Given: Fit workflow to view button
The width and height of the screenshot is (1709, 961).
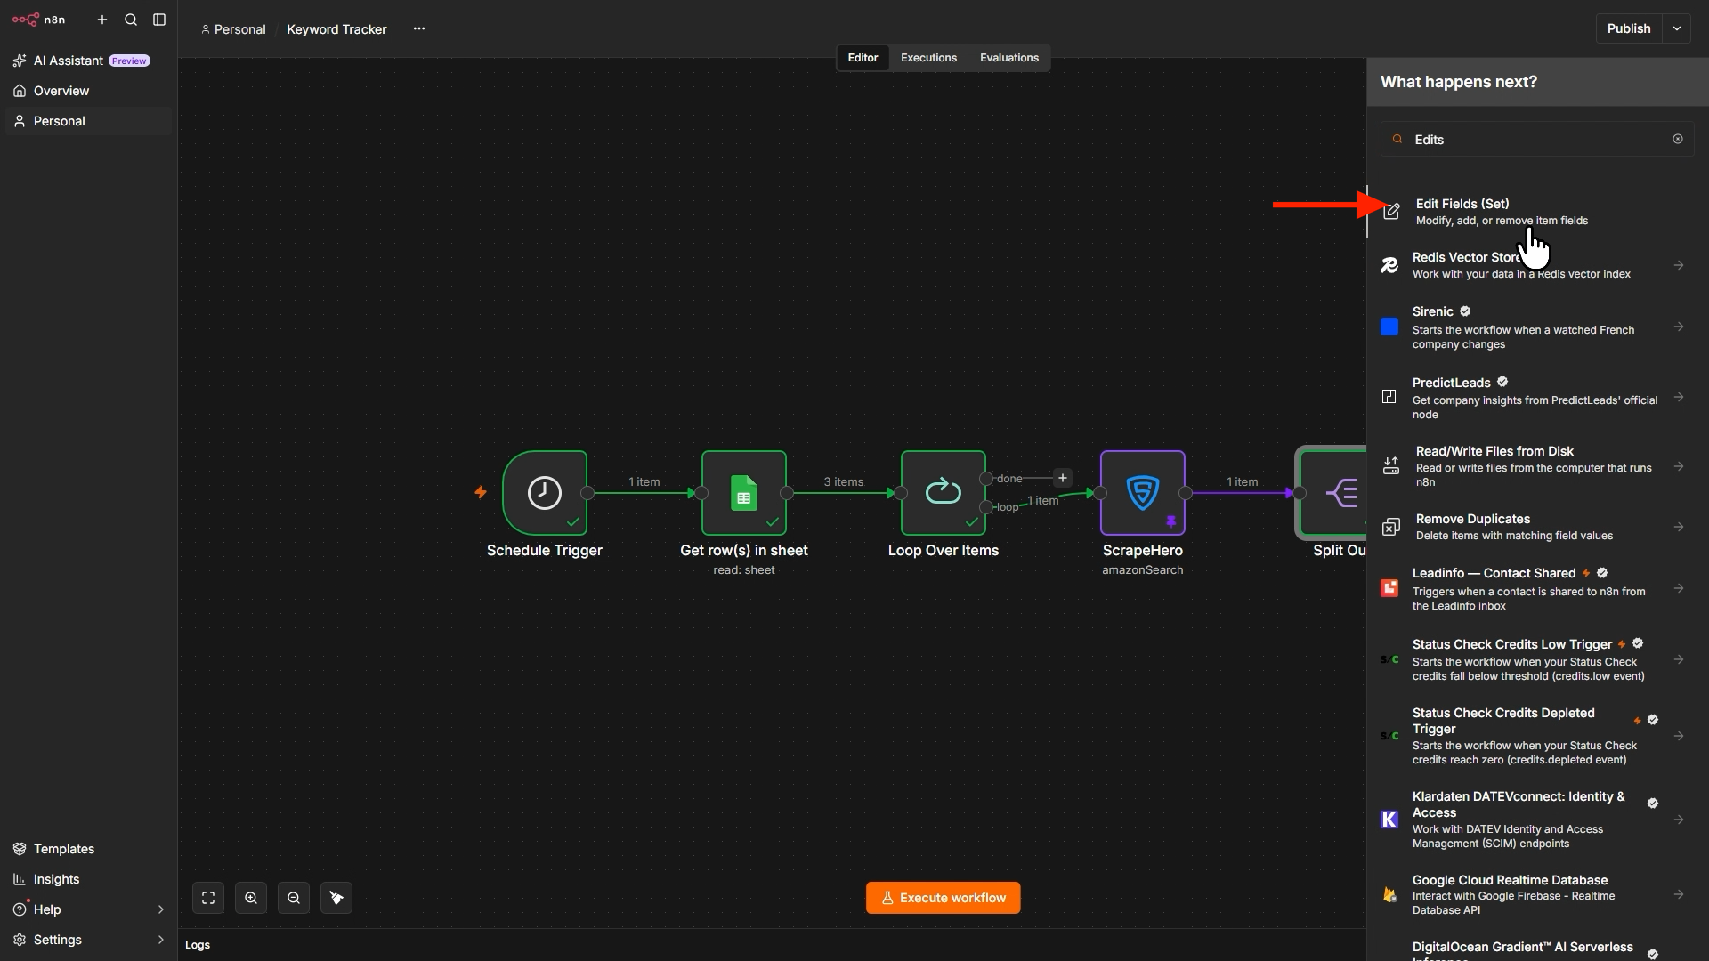Looking at the screenshot, I should point(208,898).
